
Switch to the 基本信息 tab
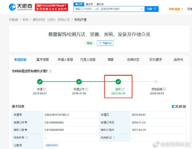43,60
